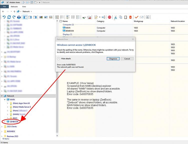Screen dimensions: 188x144
Task: Click the orange checkmark toolbar icon
Action: tap(137, 17)
